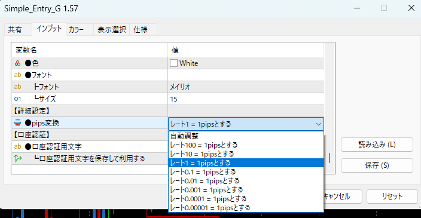Select the 口座認証用文字を保存して利用する row
The width and height of the screenshot is (421, 218).
90,158
